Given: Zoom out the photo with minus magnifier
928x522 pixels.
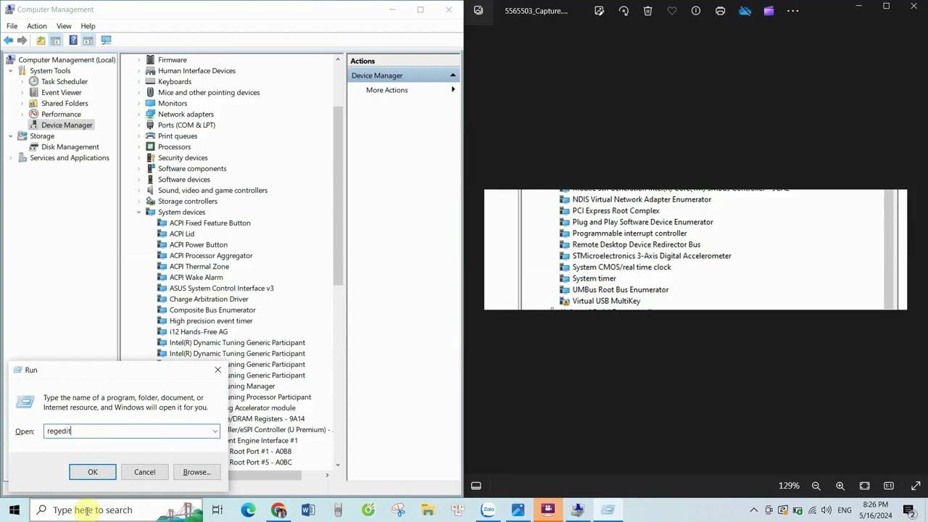Looking at the screenshot, I should pyautogui.click(x=816, y=486).
